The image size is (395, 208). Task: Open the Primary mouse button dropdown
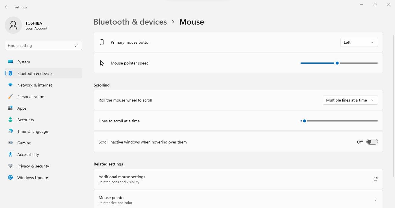[x=359, y=42]
